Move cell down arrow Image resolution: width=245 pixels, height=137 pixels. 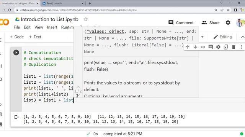pos(195,47)
